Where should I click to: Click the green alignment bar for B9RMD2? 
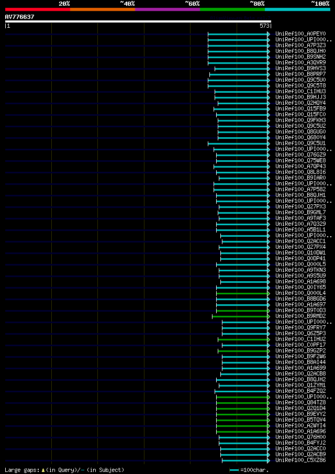[x=240, y=316]
